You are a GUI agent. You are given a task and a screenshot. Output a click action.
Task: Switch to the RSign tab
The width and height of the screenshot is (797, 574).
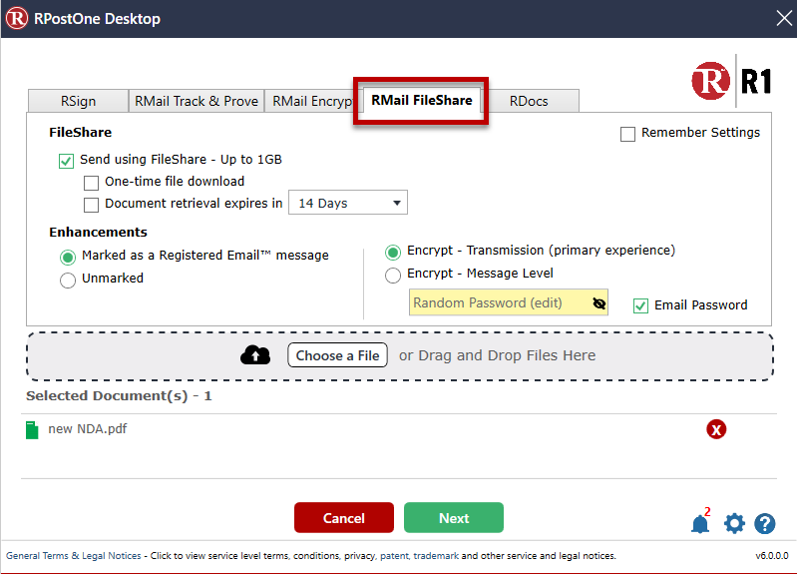pyautogui.click(x=78, y=101)
